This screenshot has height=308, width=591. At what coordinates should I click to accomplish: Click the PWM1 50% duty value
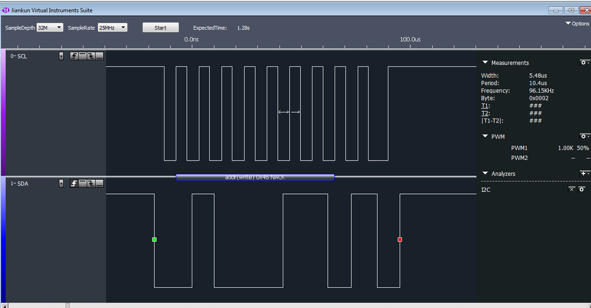coord(583,148)
